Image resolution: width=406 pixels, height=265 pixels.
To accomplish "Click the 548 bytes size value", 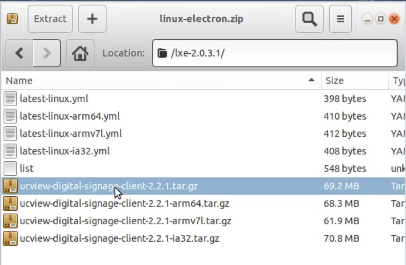I will (x=345, y=169).
